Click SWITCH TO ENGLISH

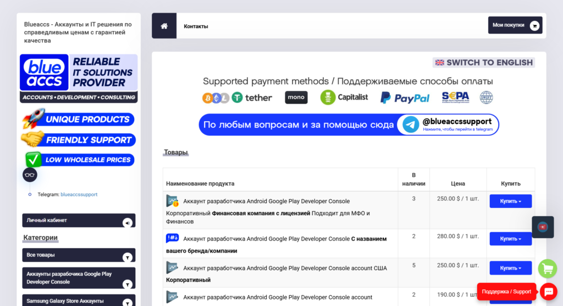pyautogui.click(x=484, y=63)
